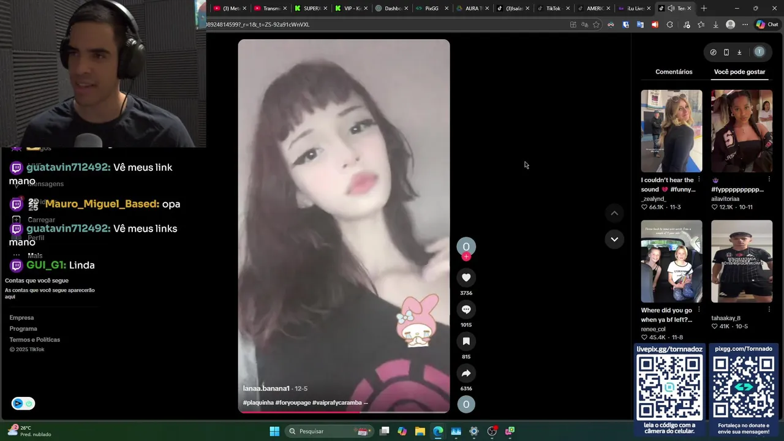
Task: Open browser downloads icon in toolbar
Action: pos(715,24)
